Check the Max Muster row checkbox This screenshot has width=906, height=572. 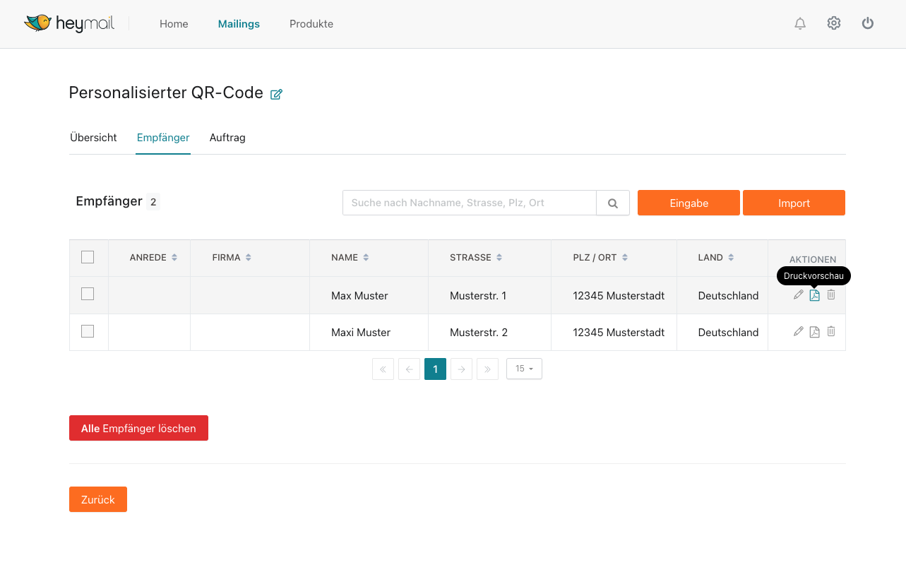tap(88, 294)
